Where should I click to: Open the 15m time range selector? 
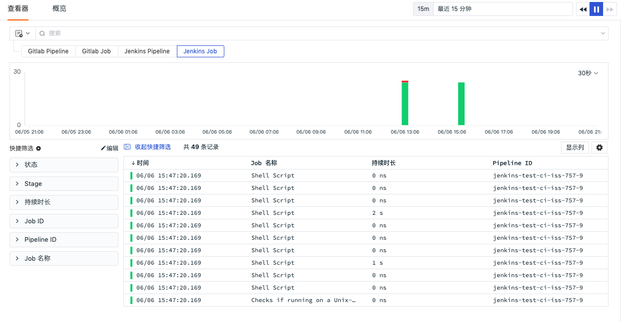coord(423,9)
